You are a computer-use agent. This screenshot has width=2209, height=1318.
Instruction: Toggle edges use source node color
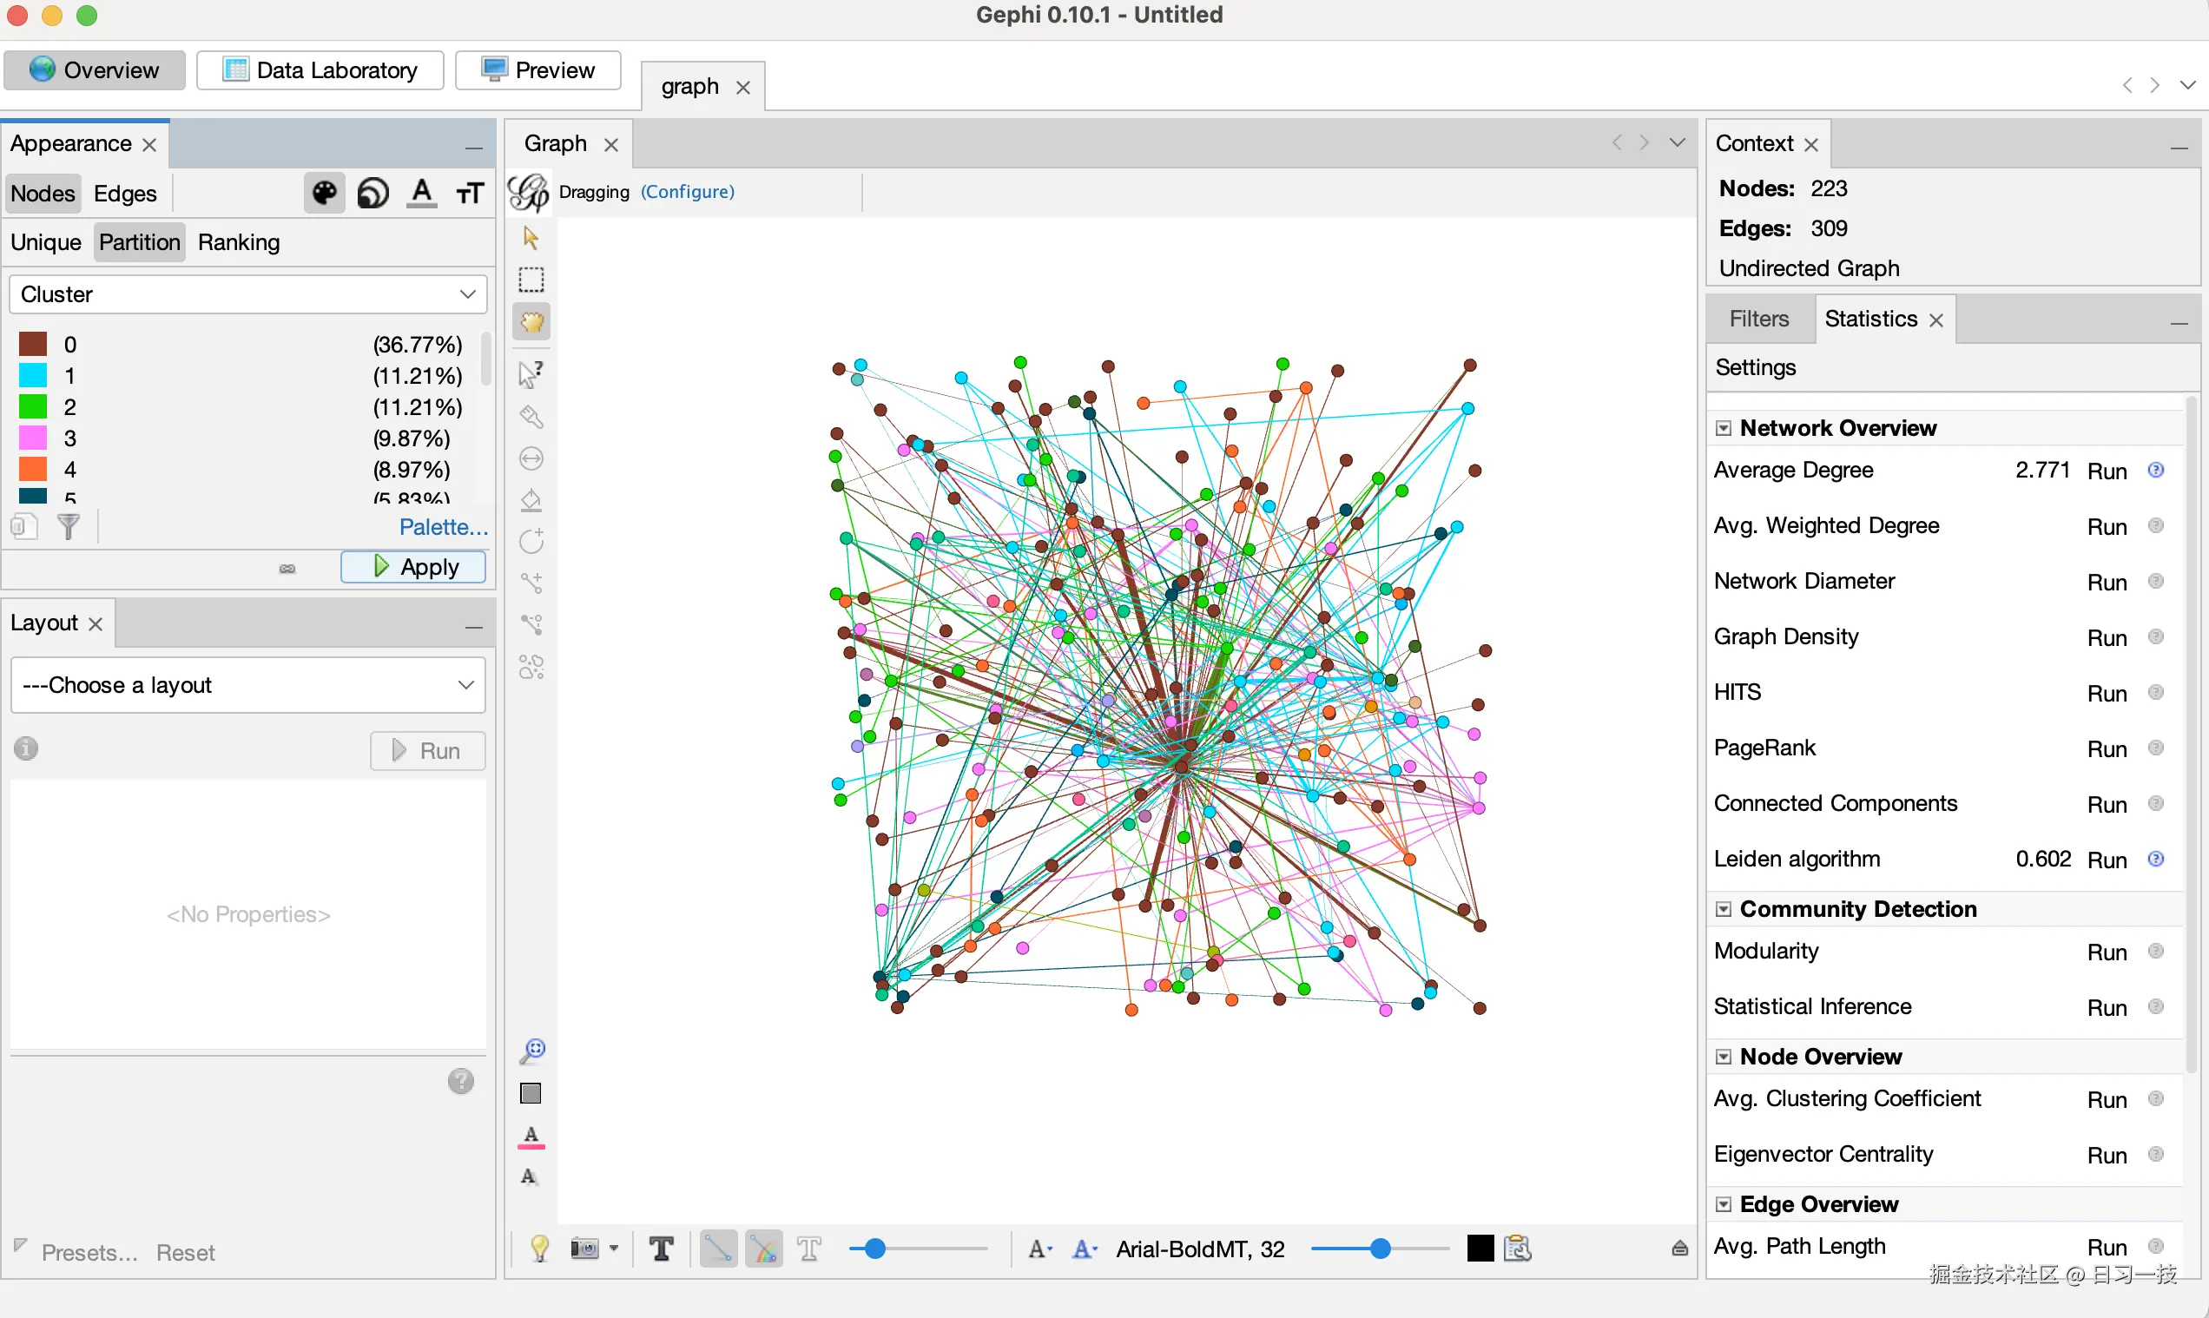click(x=763, y=1249)
